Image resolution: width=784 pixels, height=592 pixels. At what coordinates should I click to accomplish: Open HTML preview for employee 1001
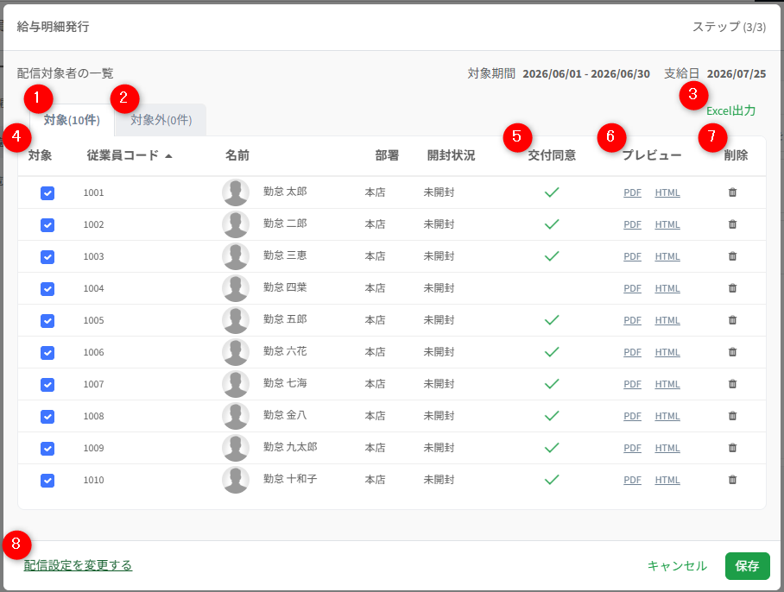(667, 192)
